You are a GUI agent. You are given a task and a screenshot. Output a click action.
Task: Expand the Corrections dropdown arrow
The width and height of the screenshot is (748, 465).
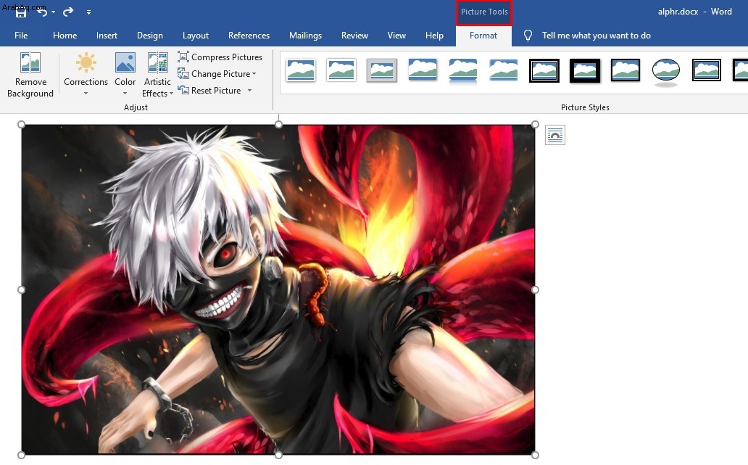point(86,94)
